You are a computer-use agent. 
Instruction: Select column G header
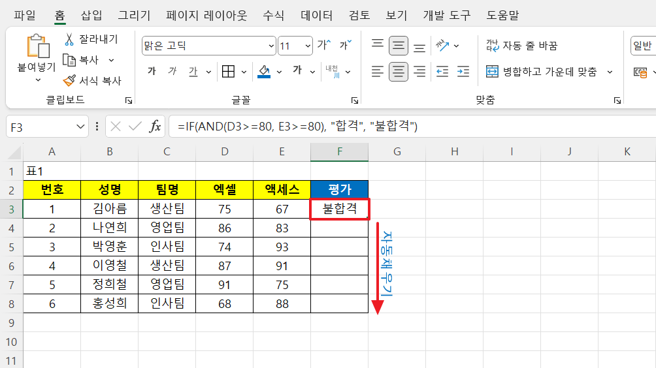(x=397, y=151)
